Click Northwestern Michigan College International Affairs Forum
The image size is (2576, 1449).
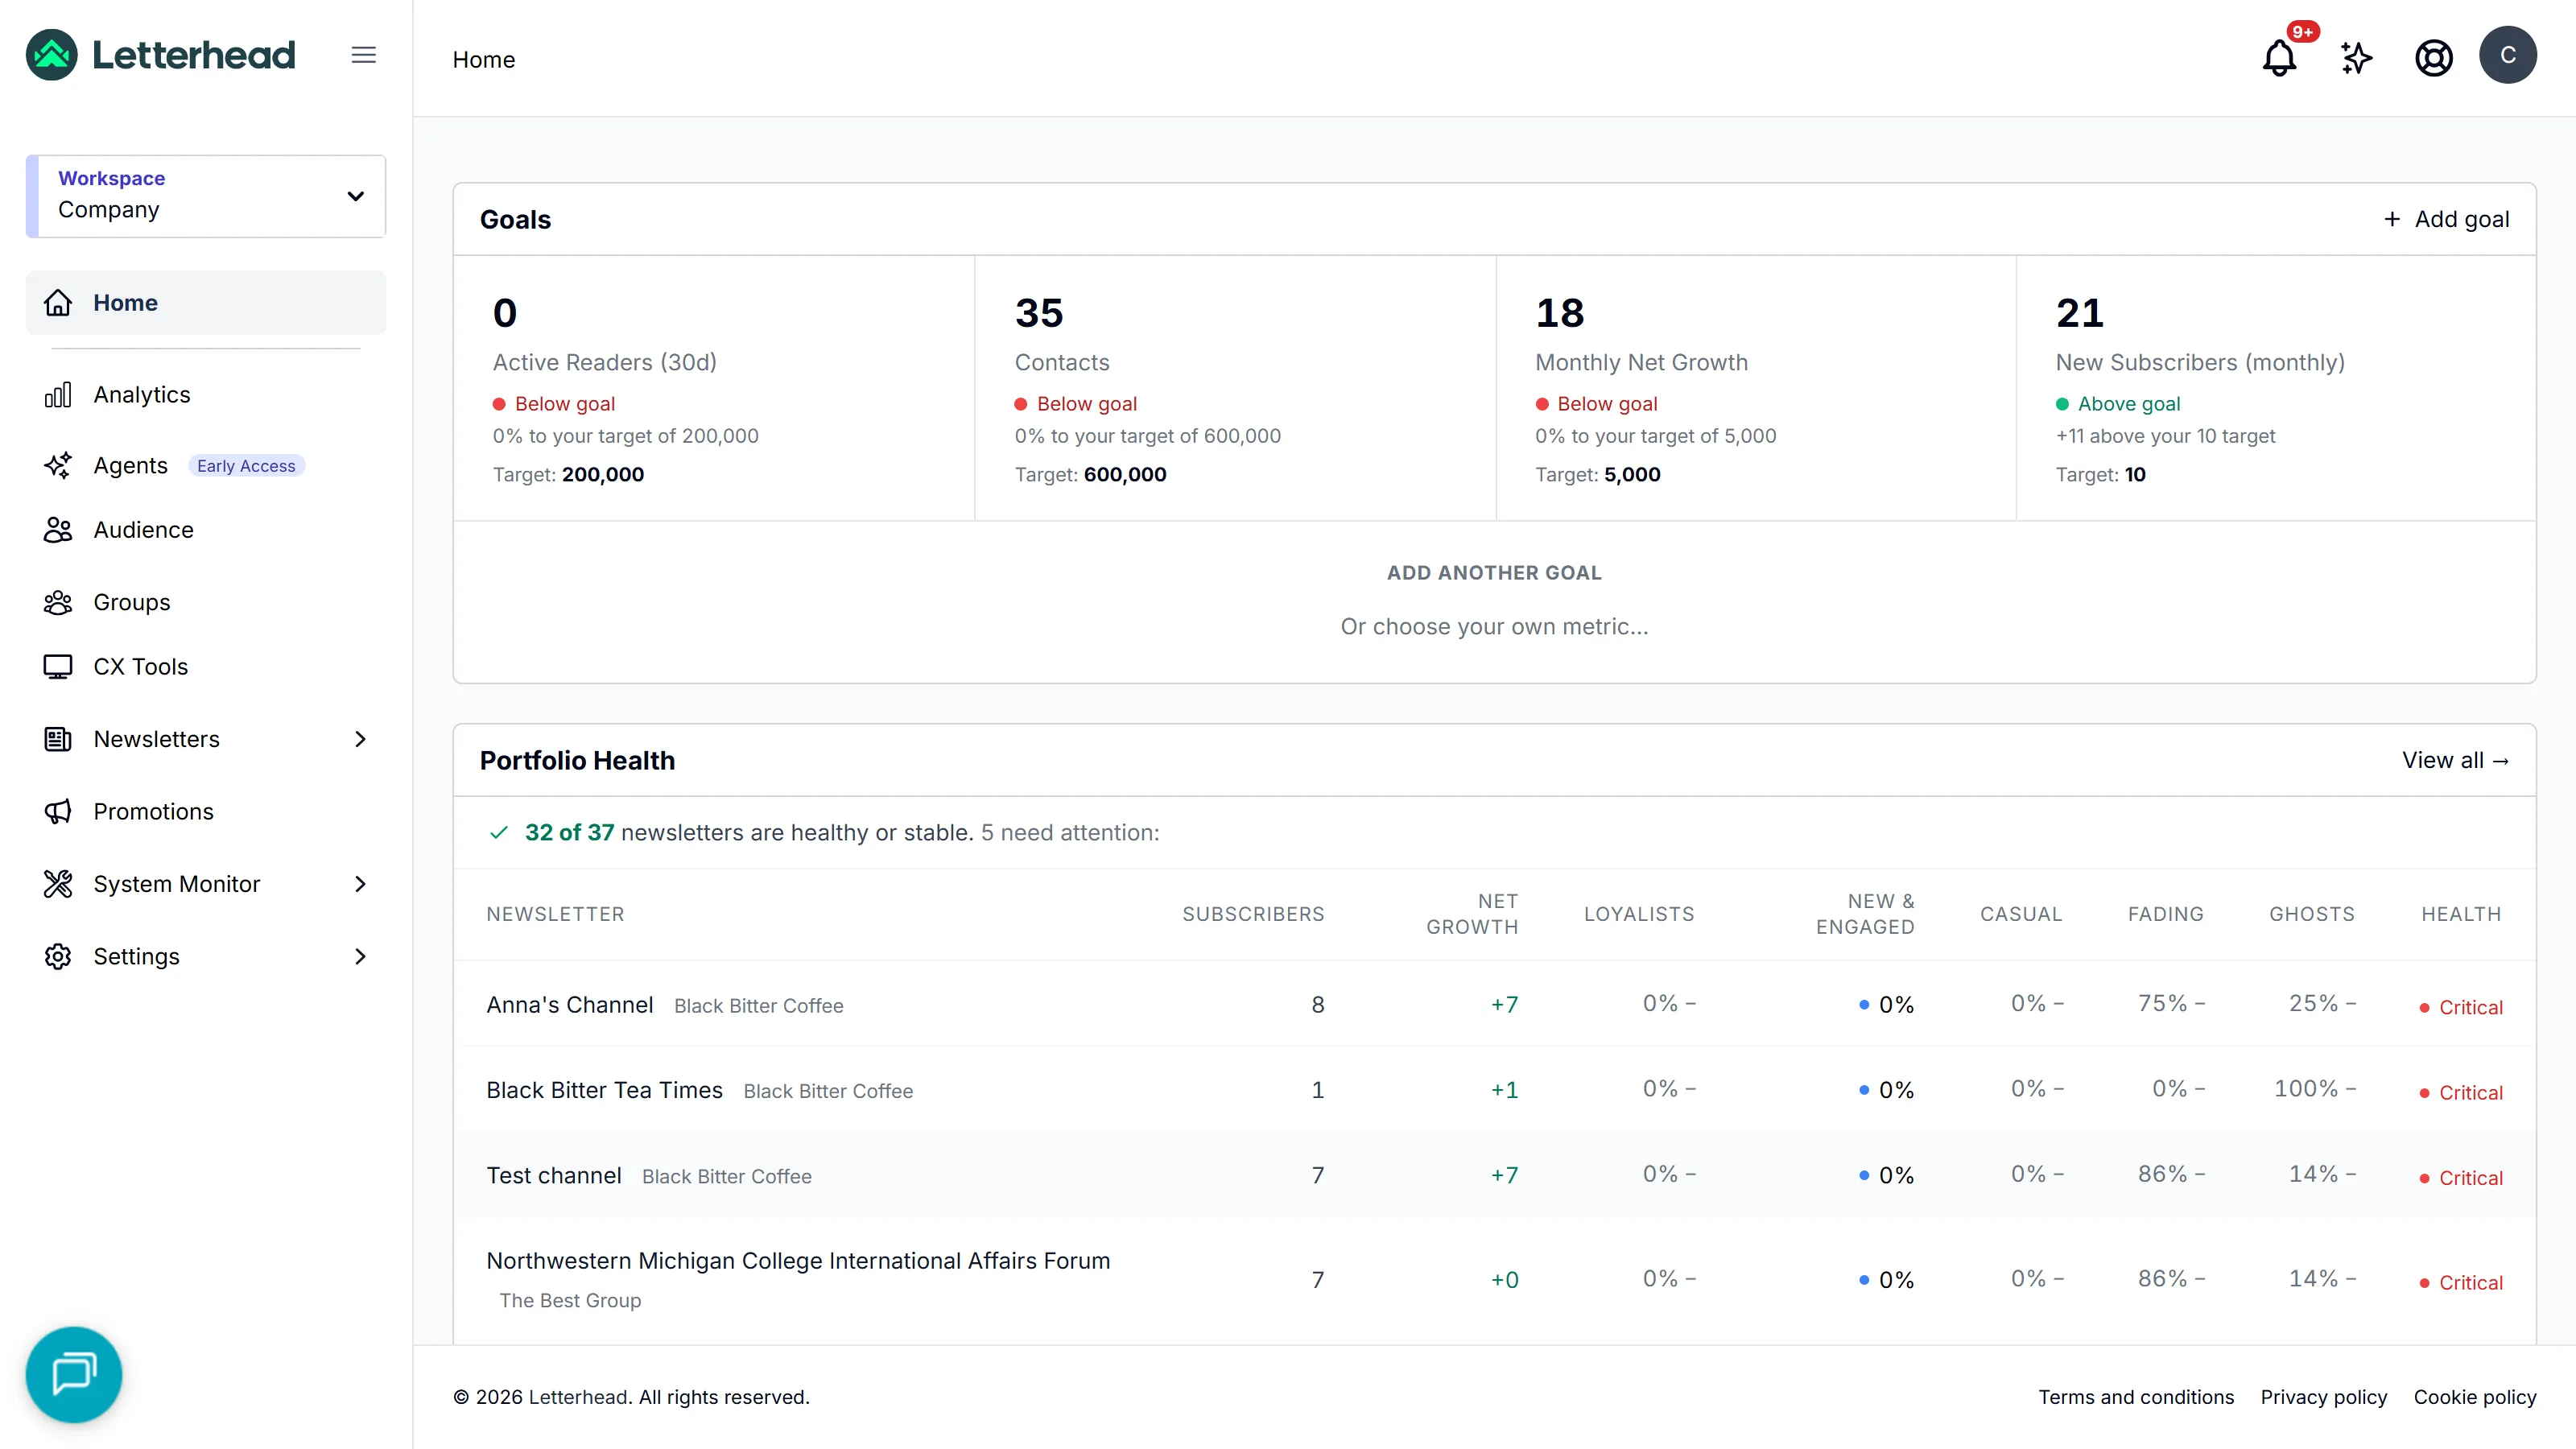(798, 1260)
